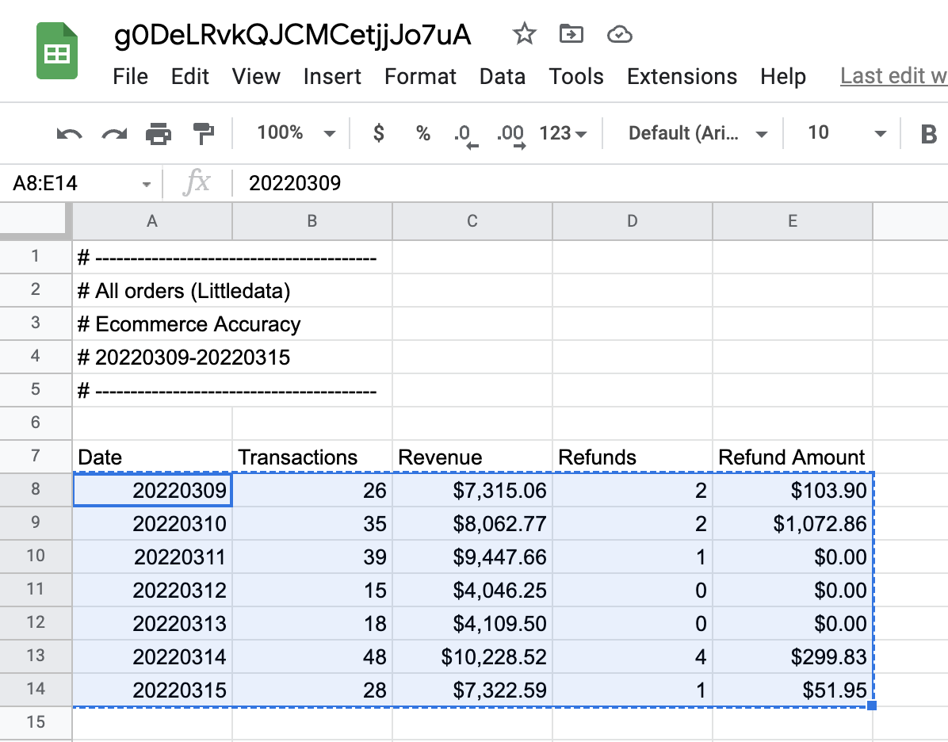Toggle bold formatting
This screenshot has height=742, width=948.
[929, 134]
